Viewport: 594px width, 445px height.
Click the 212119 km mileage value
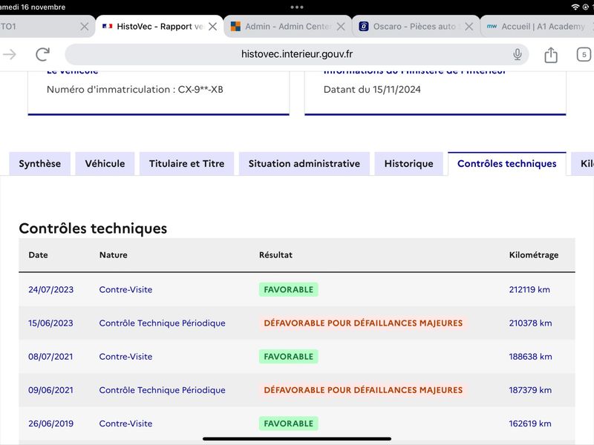tap(529, 290)
